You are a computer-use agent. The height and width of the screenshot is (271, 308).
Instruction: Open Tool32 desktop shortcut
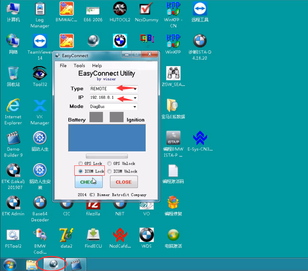point(40,77)
